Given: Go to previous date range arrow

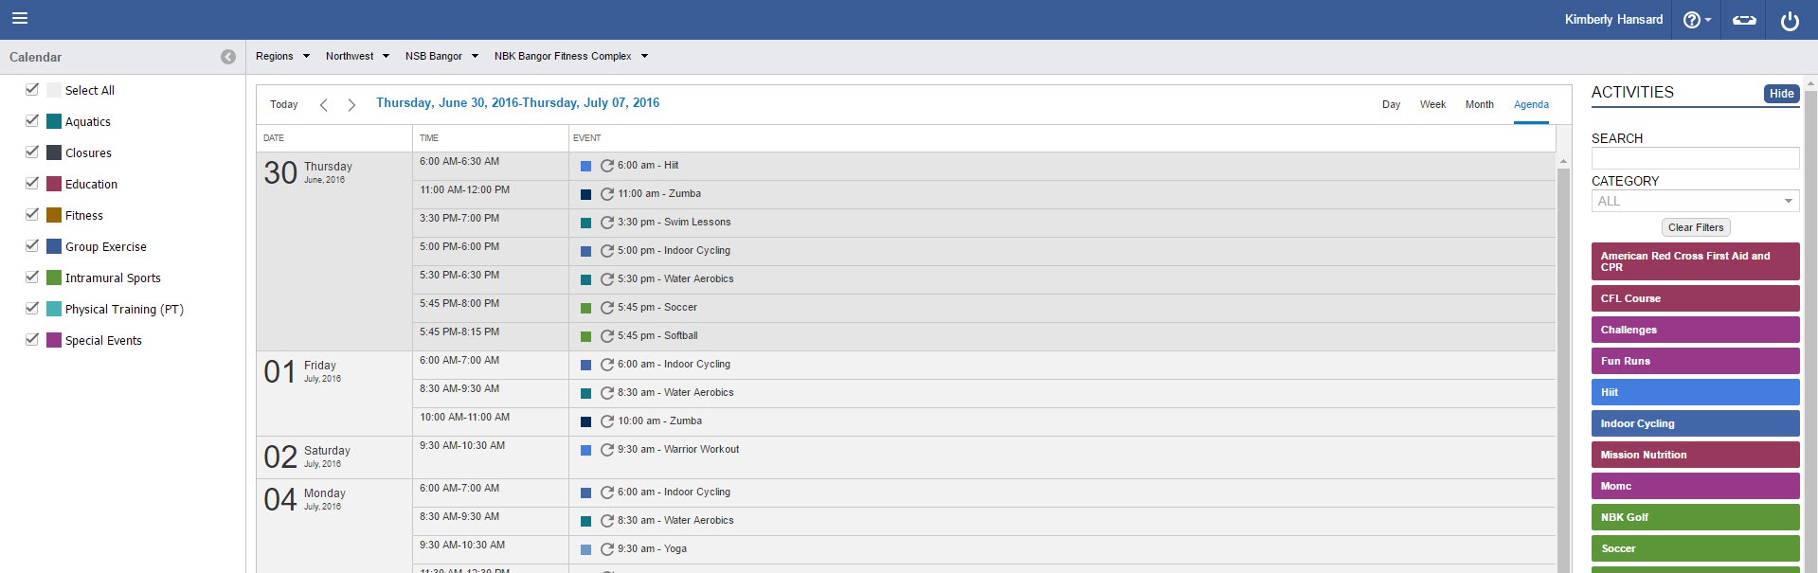Looking at the screenshot, I should point(324,105).
